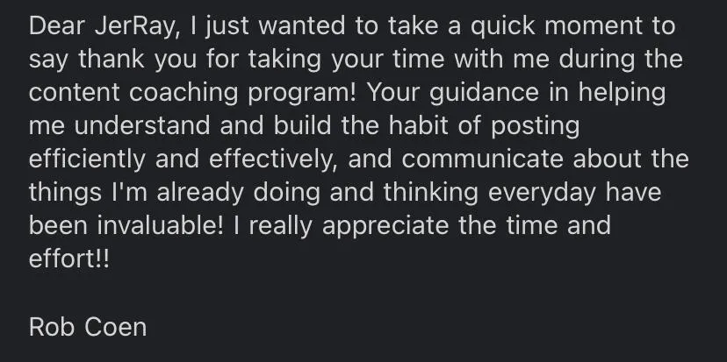Click the word "effectively,"
The height and width of the screenshot is (362, 727).
tap(273, 160)
